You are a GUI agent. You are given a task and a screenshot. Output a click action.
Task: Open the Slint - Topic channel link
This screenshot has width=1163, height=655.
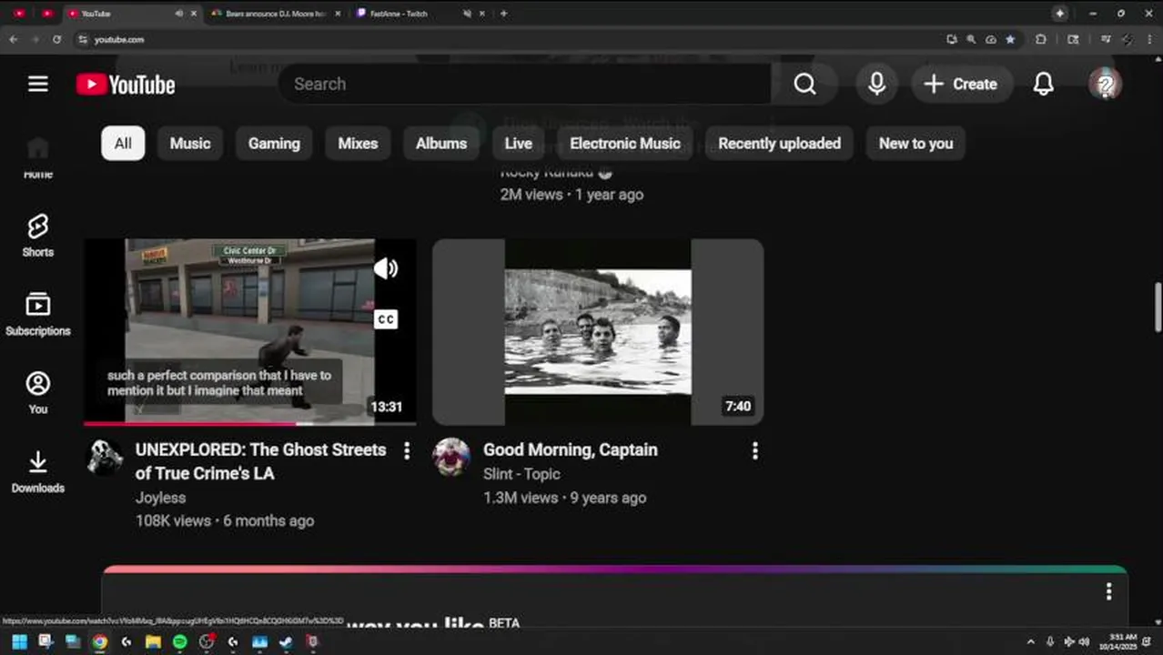521,474
